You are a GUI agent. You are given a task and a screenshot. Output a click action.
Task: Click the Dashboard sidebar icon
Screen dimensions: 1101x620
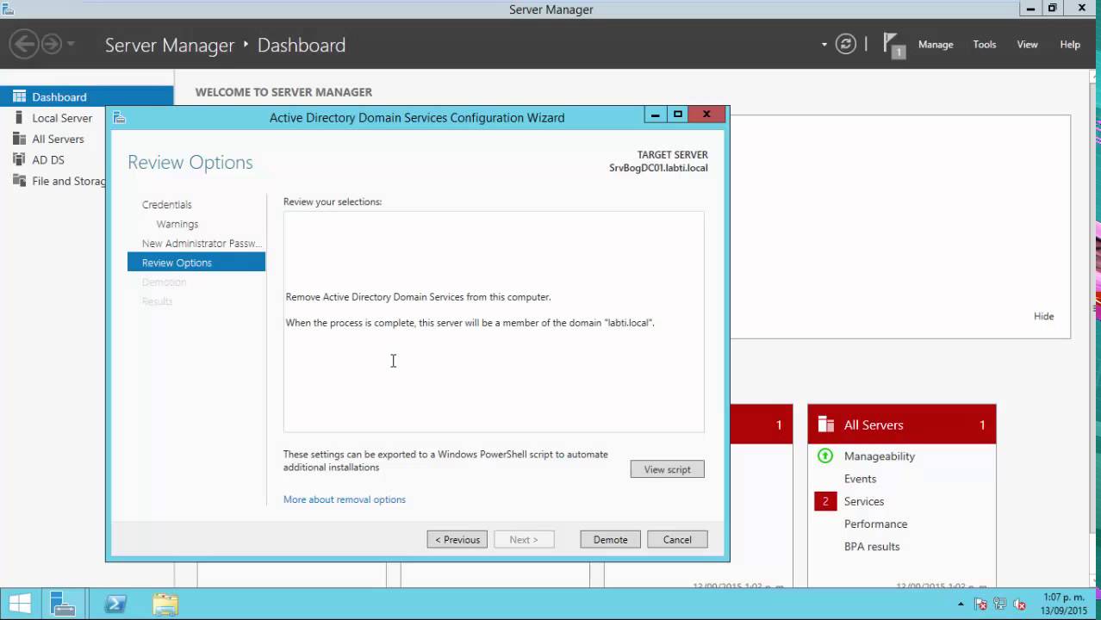(x=19, y=96)
